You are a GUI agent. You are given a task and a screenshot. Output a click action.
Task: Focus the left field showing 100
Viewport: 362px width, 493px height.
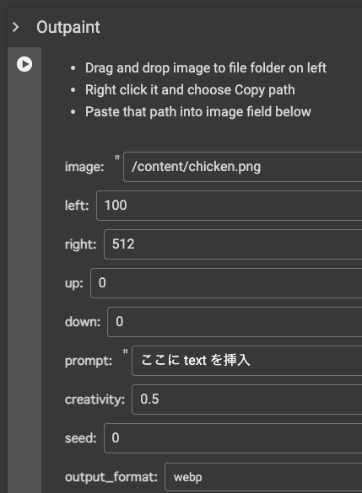point(230,206)
